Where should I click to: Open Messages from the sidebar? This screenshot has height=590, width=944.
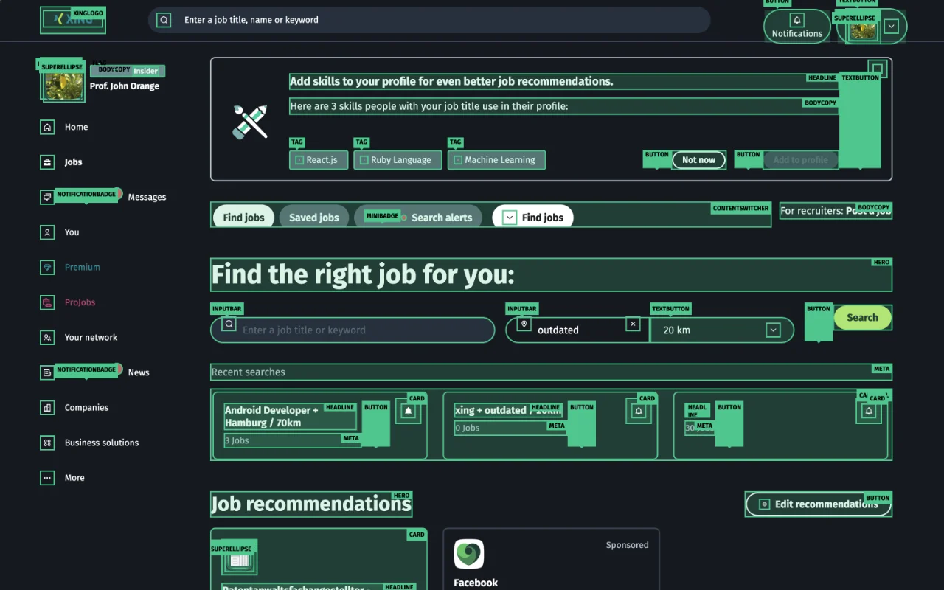coord(46,196)
